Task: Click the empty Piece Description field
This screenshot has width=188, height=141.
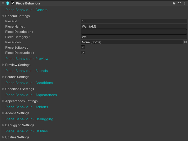Action: (x=134, y=32)
